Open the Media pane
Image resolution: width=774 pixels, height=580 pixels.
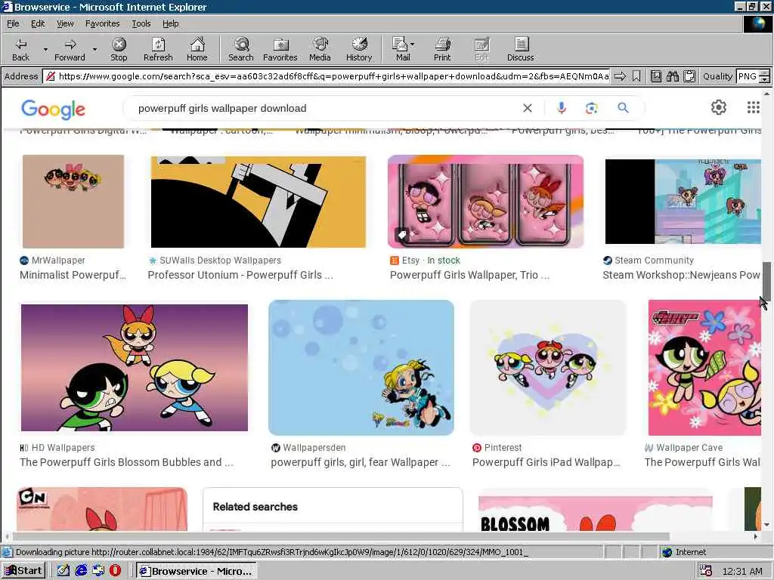320,49
